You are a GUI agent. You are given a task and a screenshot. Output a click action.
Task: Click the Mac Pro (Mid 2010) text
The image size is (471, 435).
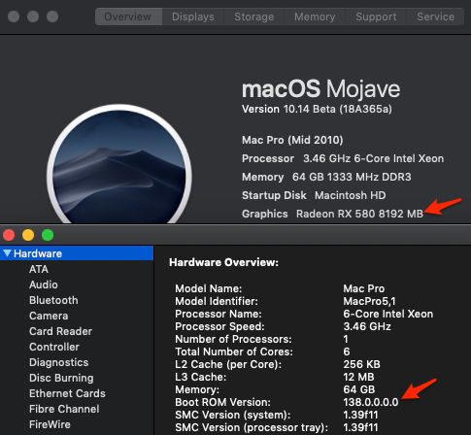coord(292,140)
